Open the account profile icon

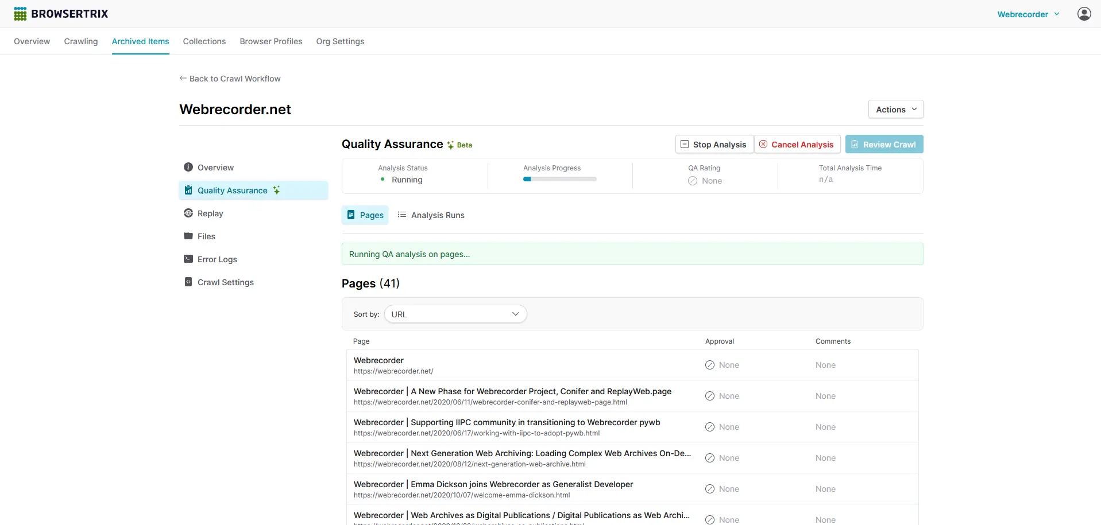pyautogui.click(x=1084, y=13)
